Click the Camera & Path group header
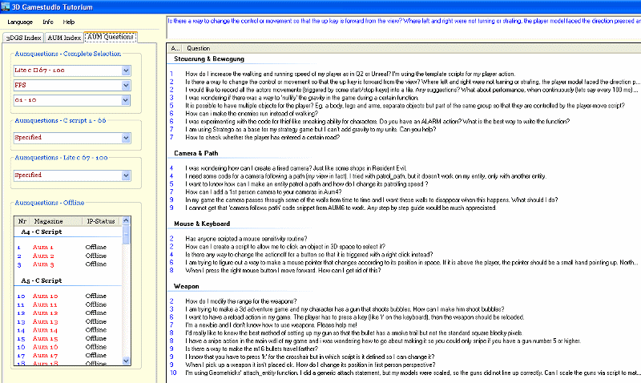The image size is (641, 383). [x=196, y=153]
